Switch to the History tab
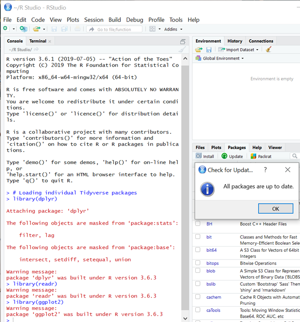Viewport: 300px width, 322px height. [x=235, y=41]
